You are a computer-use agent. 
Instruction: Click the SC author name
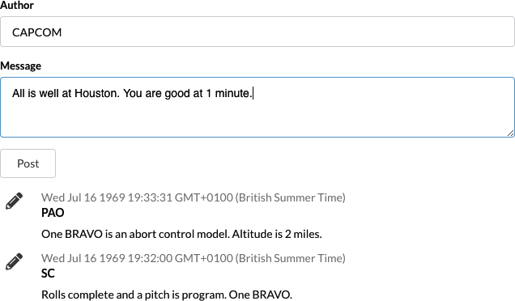48,273
